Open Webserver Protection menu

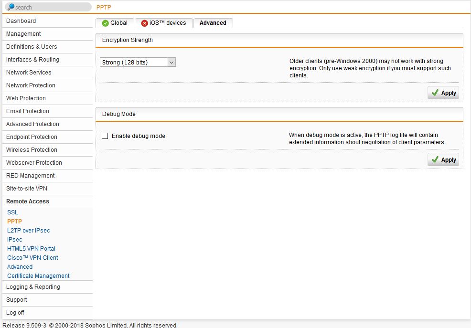tap(47, 163)
